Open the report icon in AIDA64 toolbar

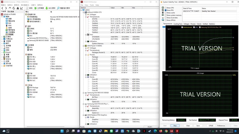coord(27,8)
